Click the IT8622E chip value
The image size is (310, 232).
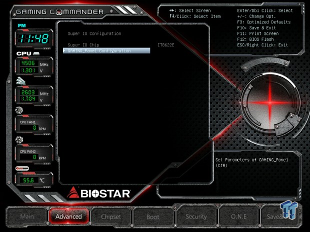[x=165, y=45]
